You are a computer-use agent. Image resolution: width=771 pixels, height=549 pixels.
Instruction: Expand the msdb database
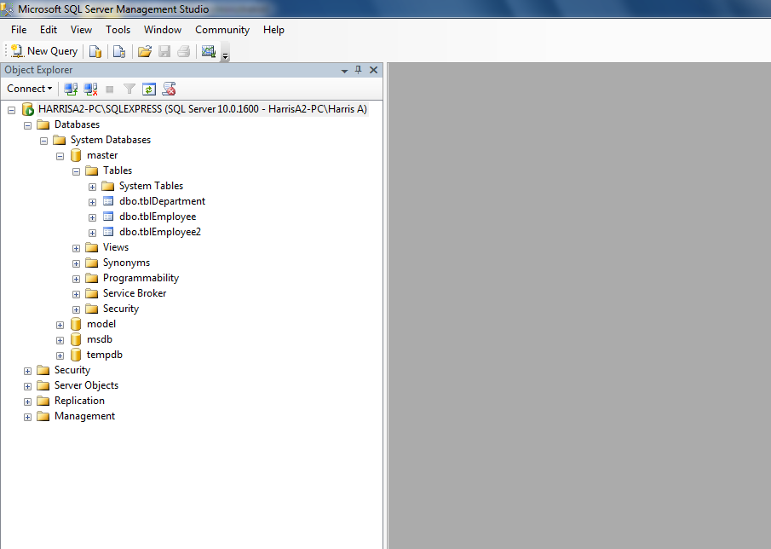pos(60,339)
